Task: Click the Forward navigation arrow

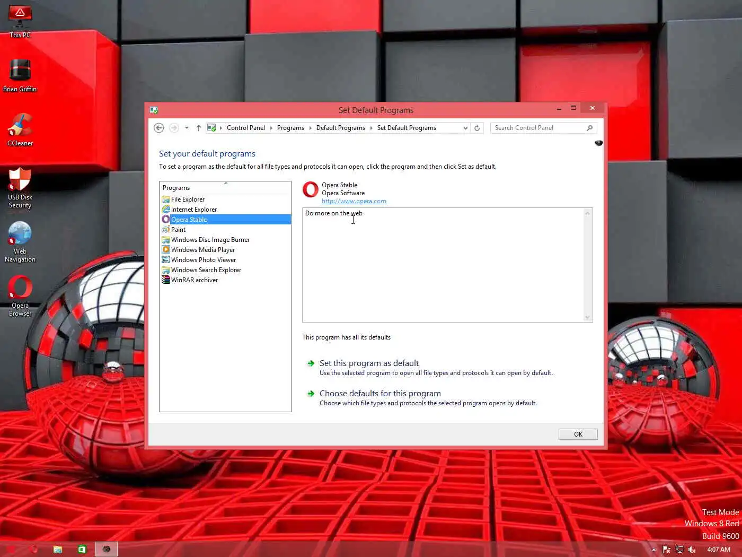Action: pyautogui.click(x=173, y=128)
